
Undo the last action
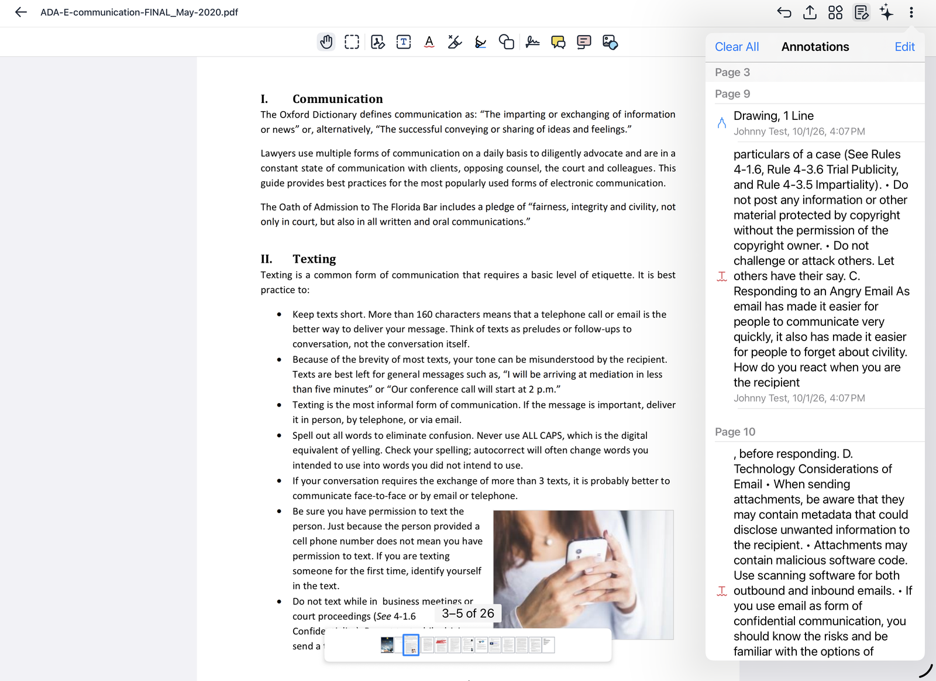[x=784, y=12]
